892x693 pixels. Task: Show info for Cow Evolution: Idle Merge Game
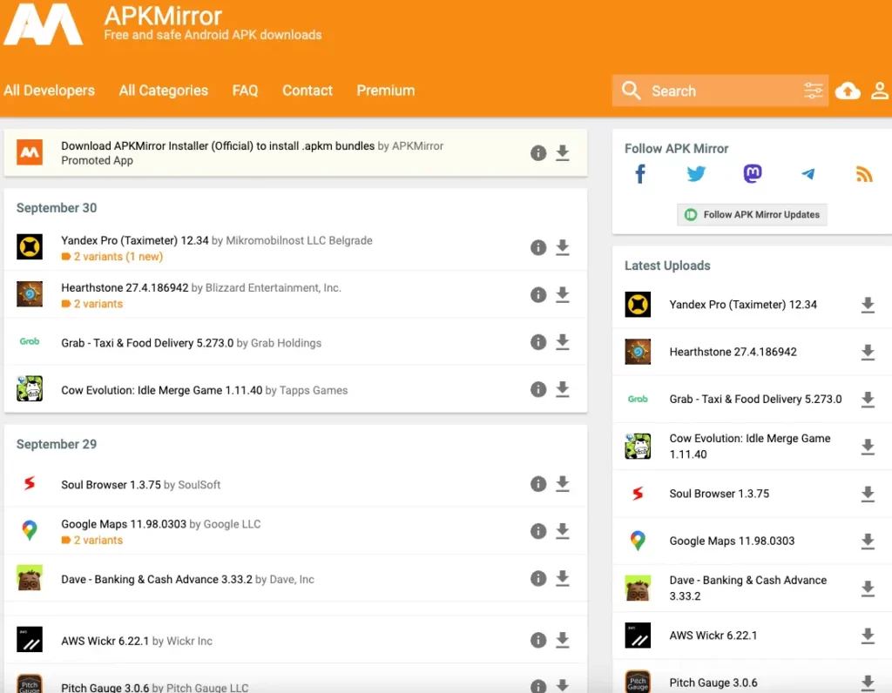538,389
